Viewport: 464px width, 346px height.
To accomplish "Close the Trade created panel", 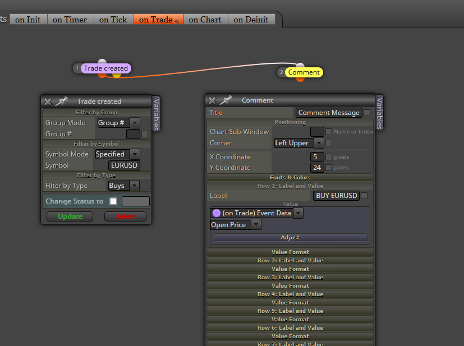I will click(48, 102).
